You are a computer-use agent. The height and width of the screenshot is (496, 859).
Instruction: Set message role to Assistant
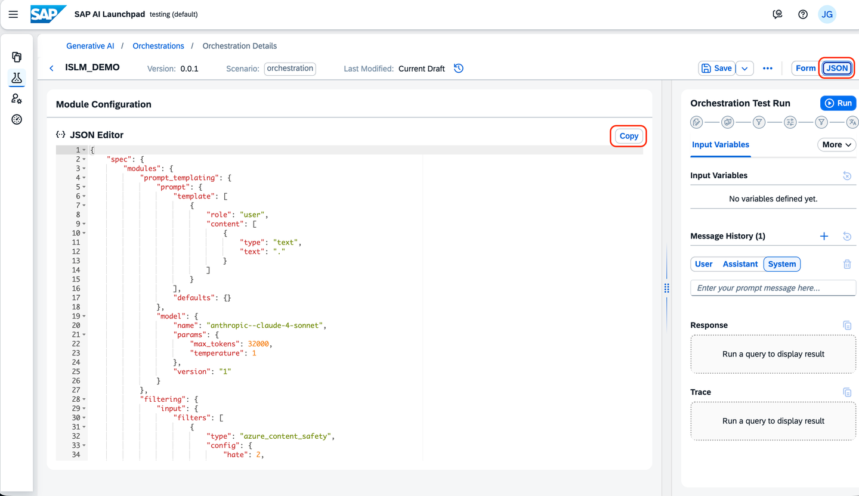(x=740, y=264)
